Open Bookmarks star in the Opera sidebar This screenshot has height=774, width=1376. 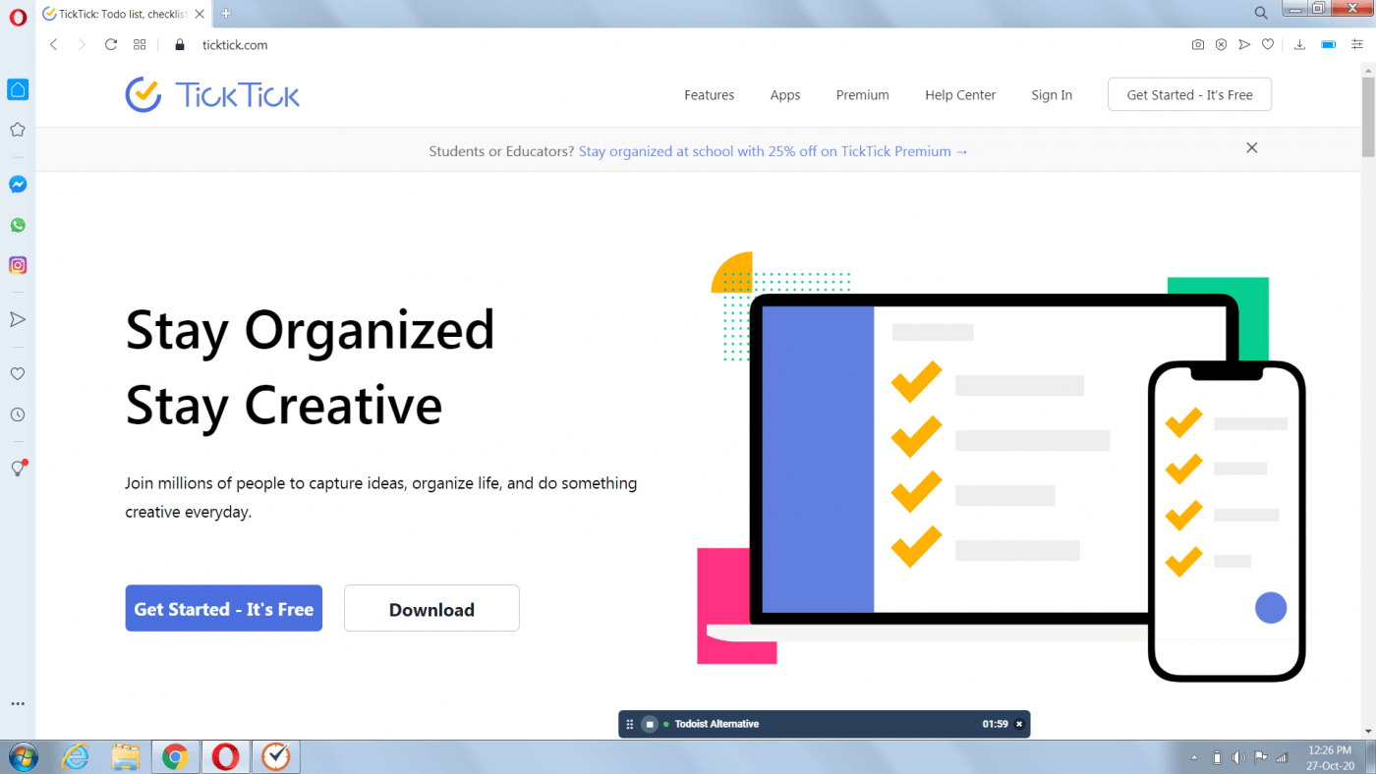pyautogui.click(x=18, y=130)
